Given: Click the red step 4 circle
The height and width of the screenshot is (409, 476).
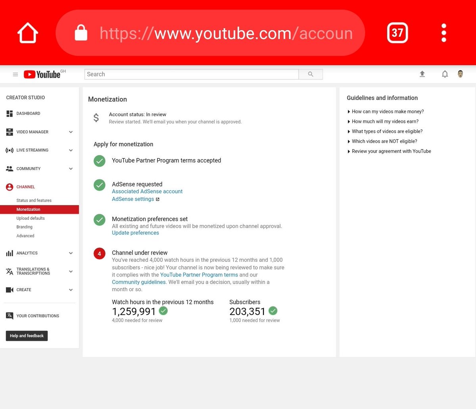Looking at the screenshot, I should [100, 253].
